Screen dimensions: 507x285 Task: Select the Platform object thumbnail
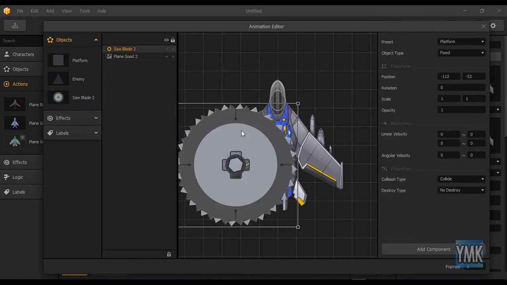coord(58,60)
